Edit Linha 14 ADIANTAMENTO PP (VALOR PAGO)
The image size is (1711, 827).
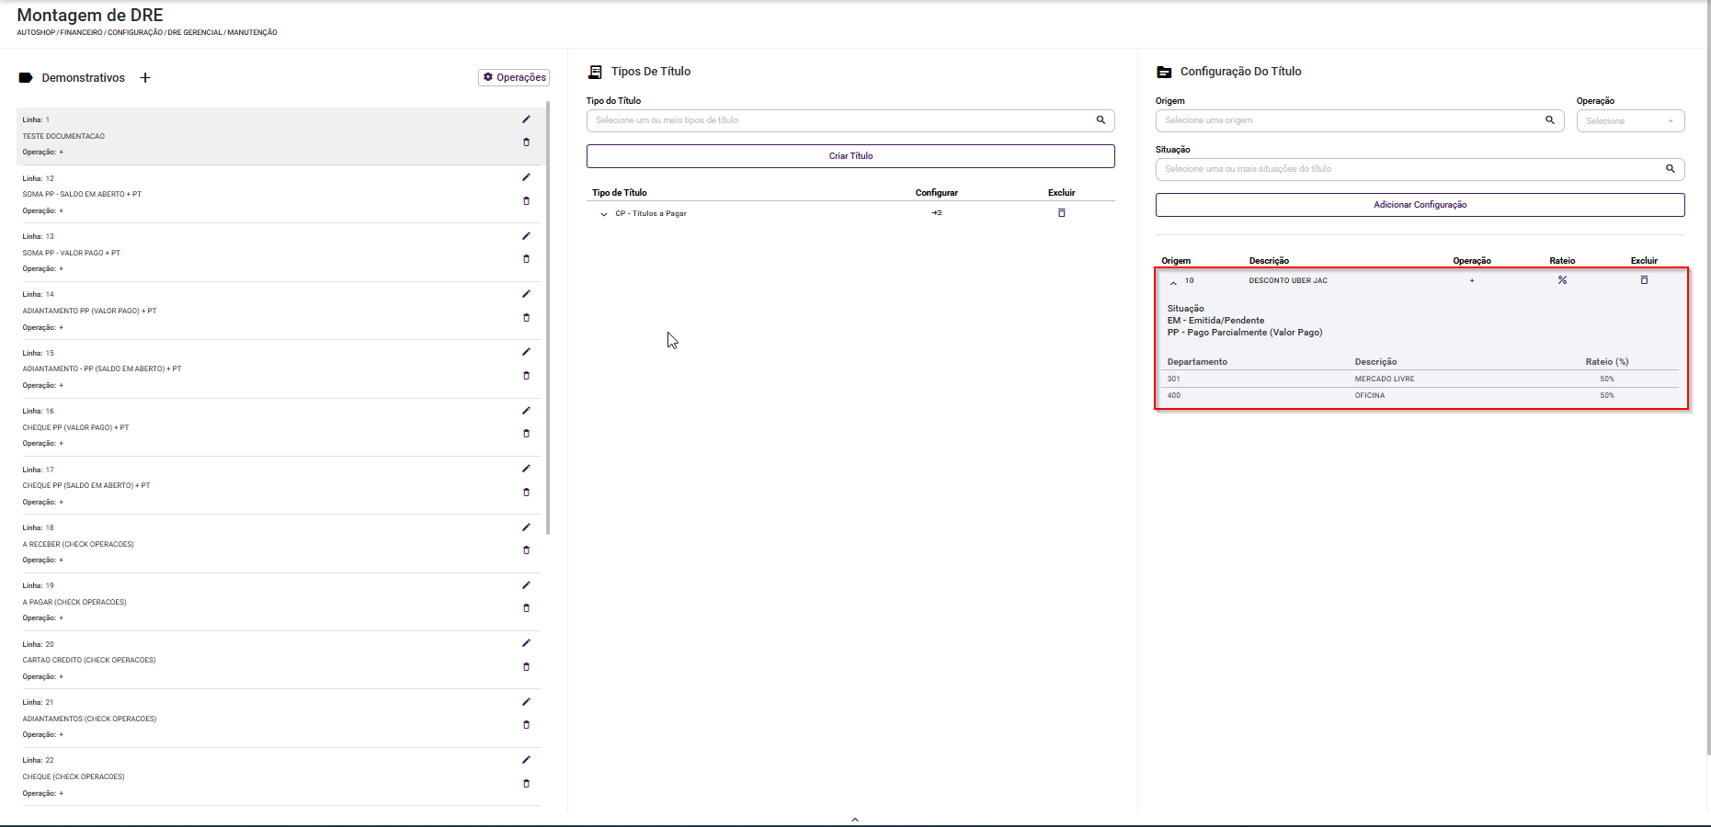526,294
